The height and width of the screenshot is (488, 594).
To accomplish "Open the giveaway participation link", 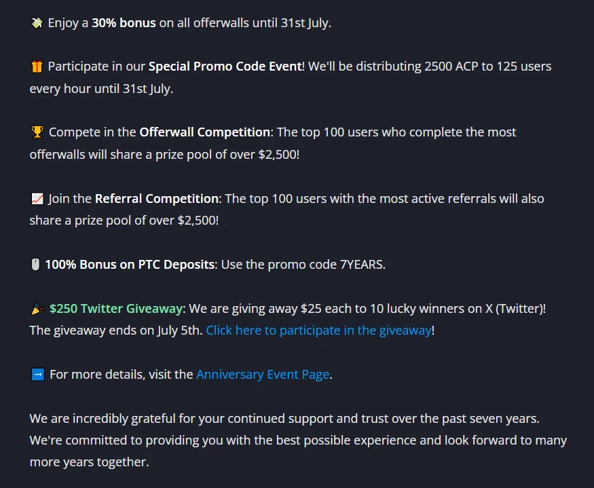I will coord(318,331).
